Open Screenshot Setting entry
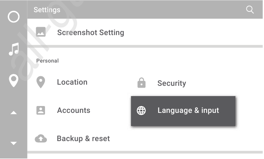 (145, 32)
